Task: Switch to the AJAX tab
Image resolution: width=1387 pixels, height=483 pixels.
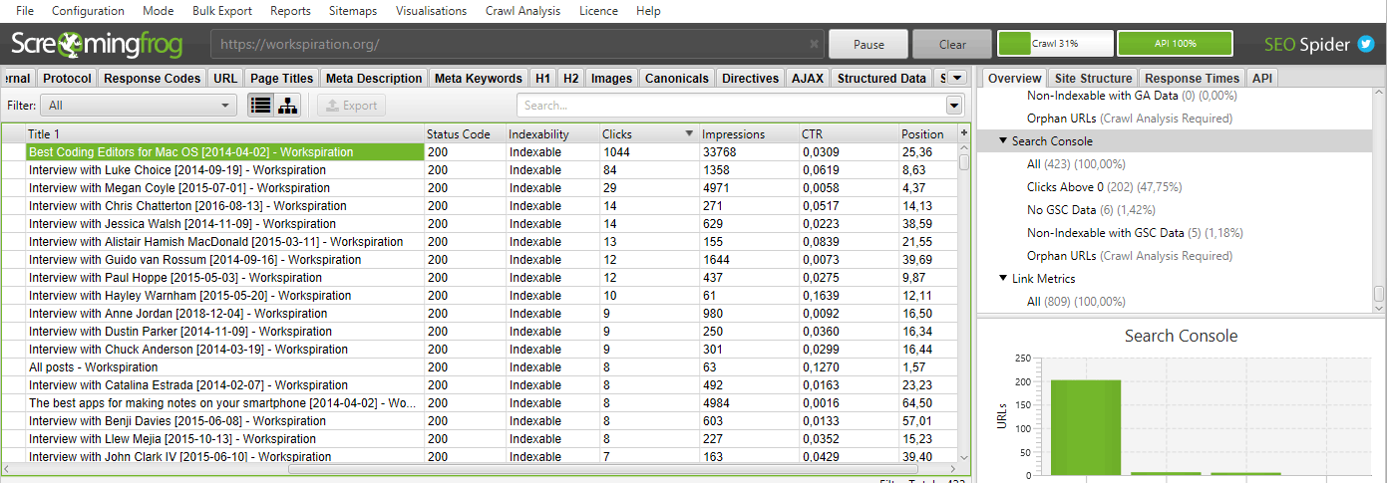Action: [808, 78]
